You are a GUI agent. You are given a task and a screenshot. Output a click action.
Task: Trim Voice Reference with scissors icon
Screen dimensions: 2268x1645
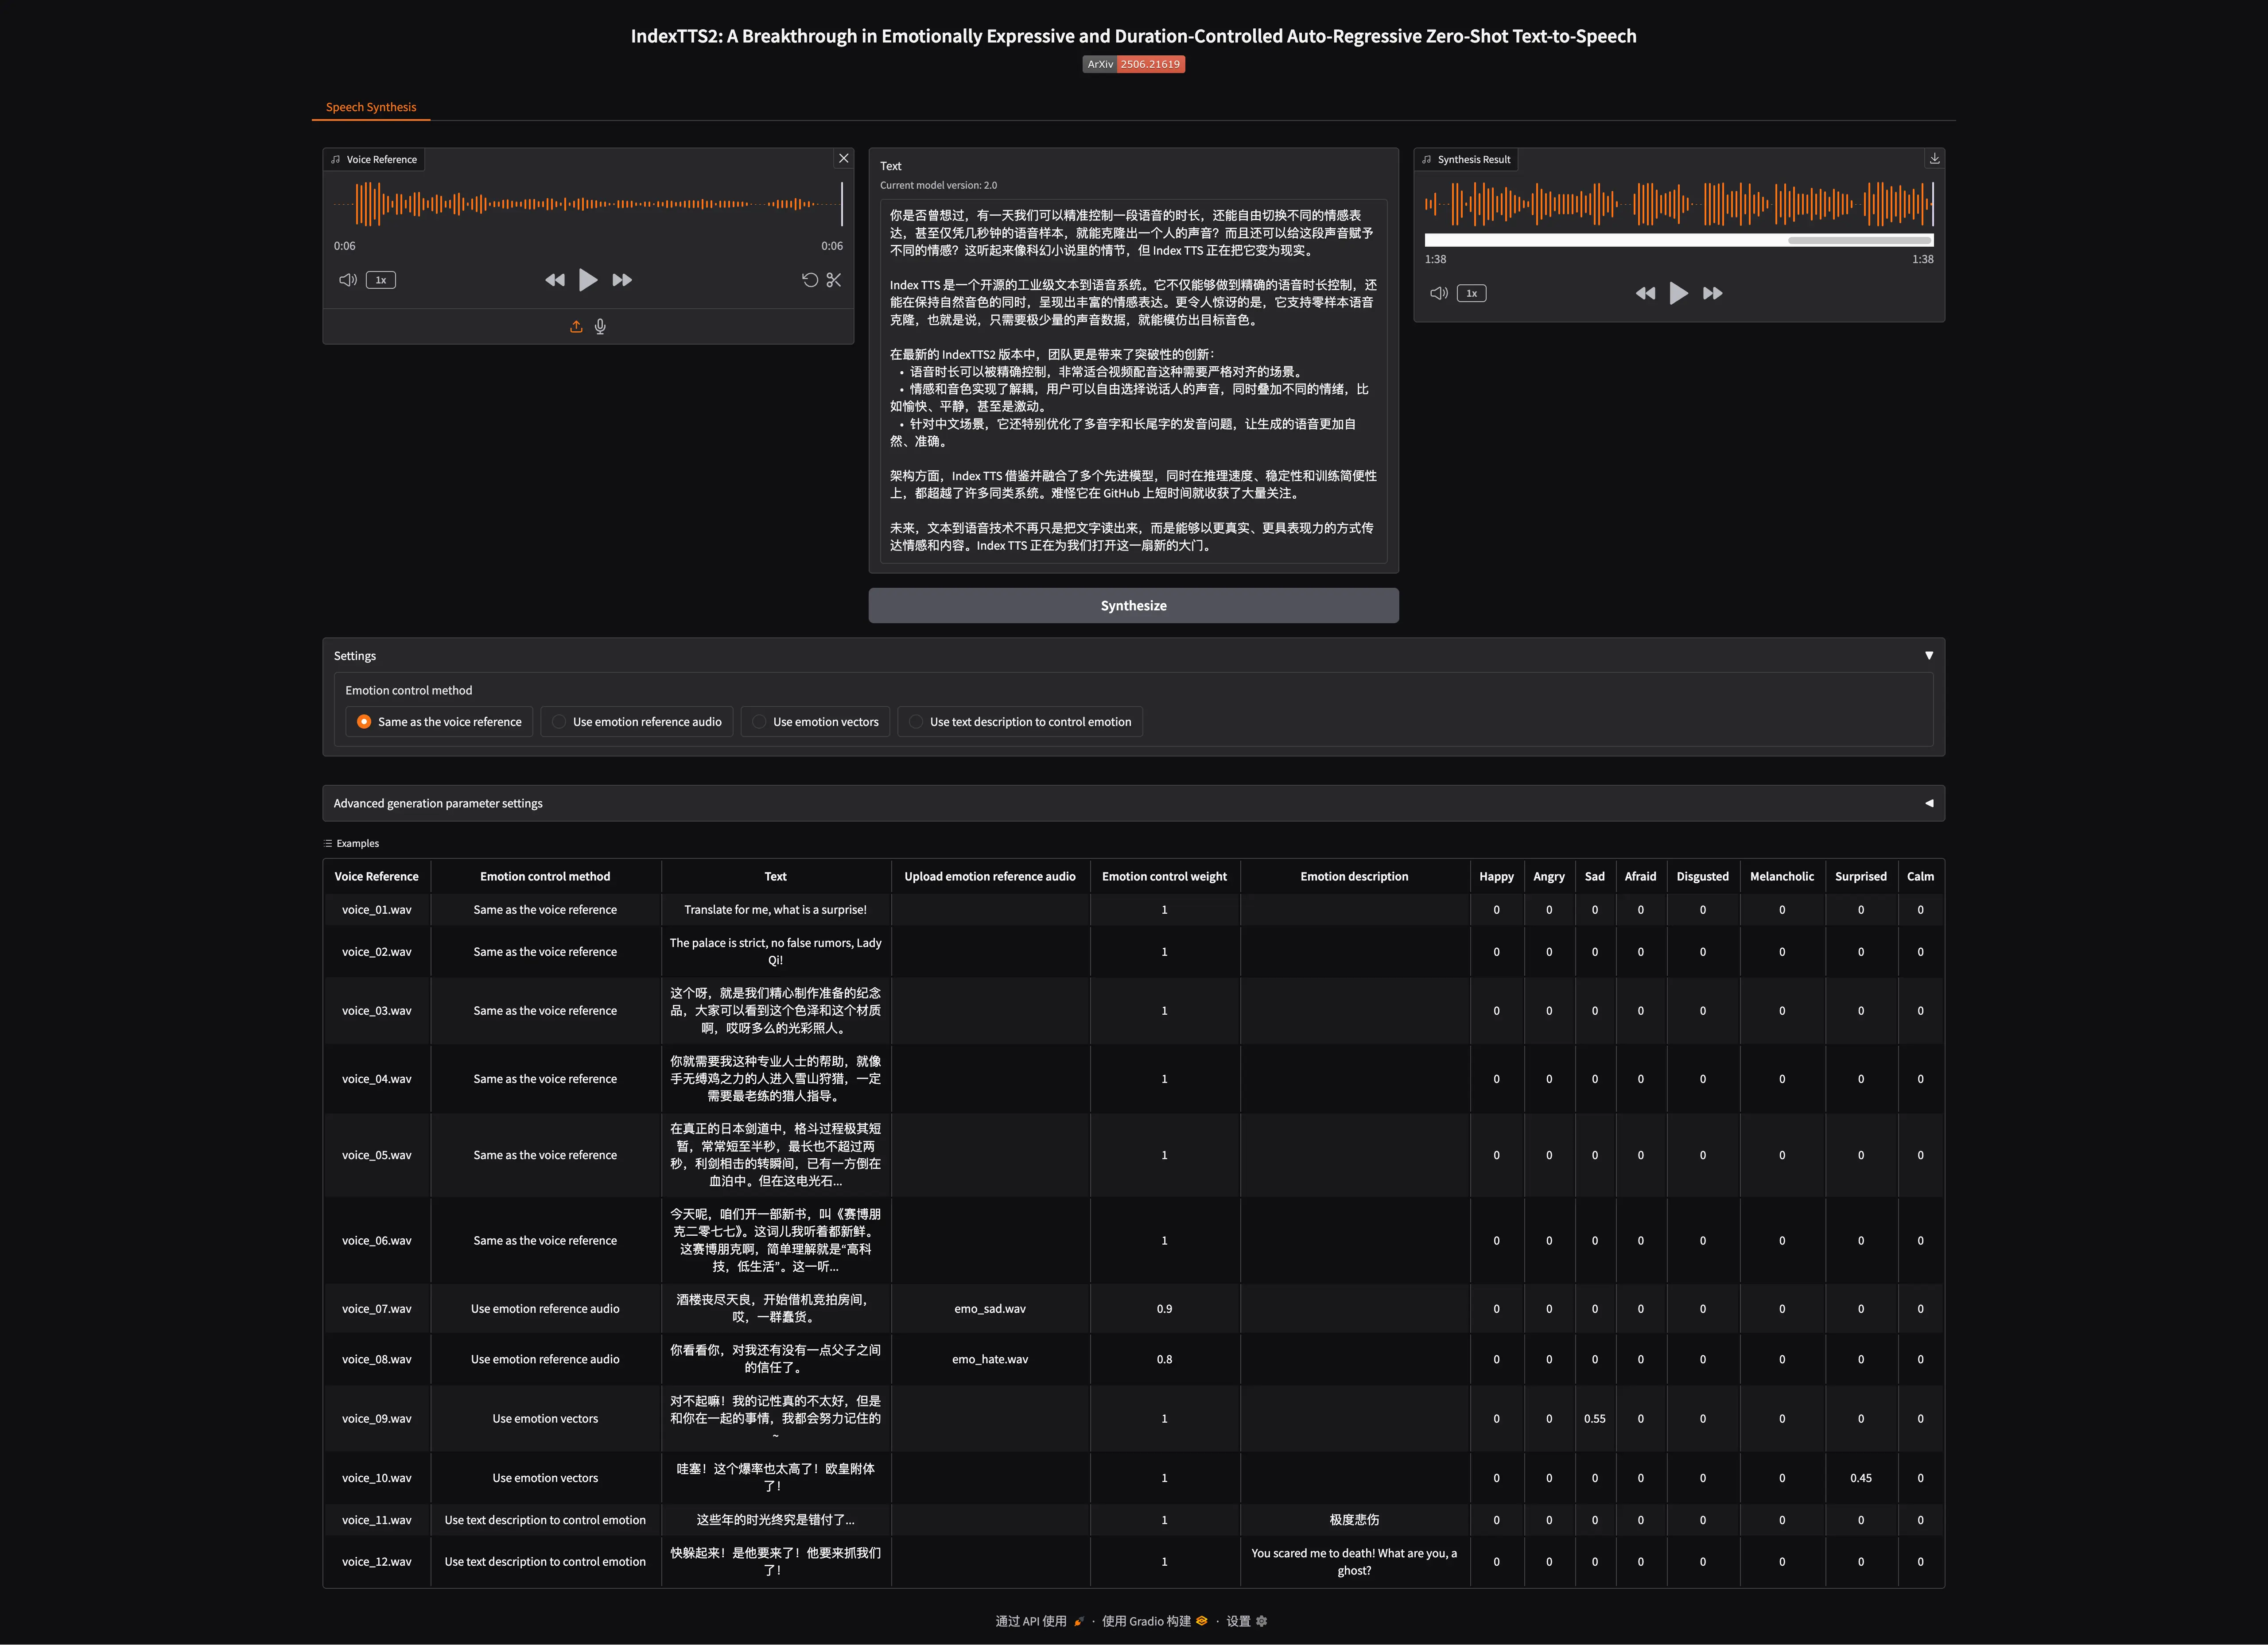tap(834, 280)
